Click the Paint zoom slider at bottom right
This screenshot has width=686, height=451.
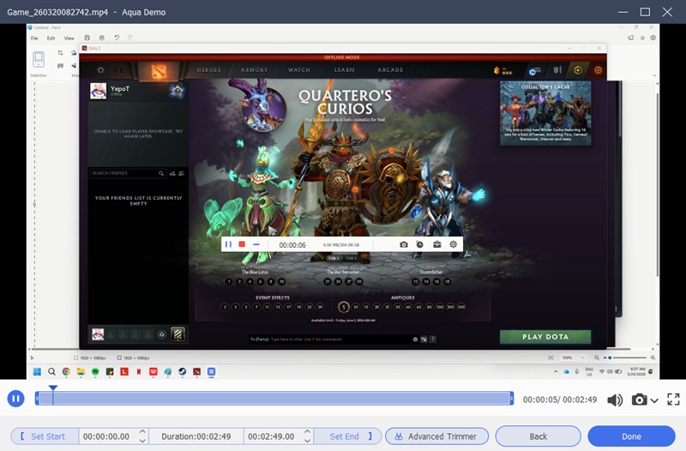625,358
